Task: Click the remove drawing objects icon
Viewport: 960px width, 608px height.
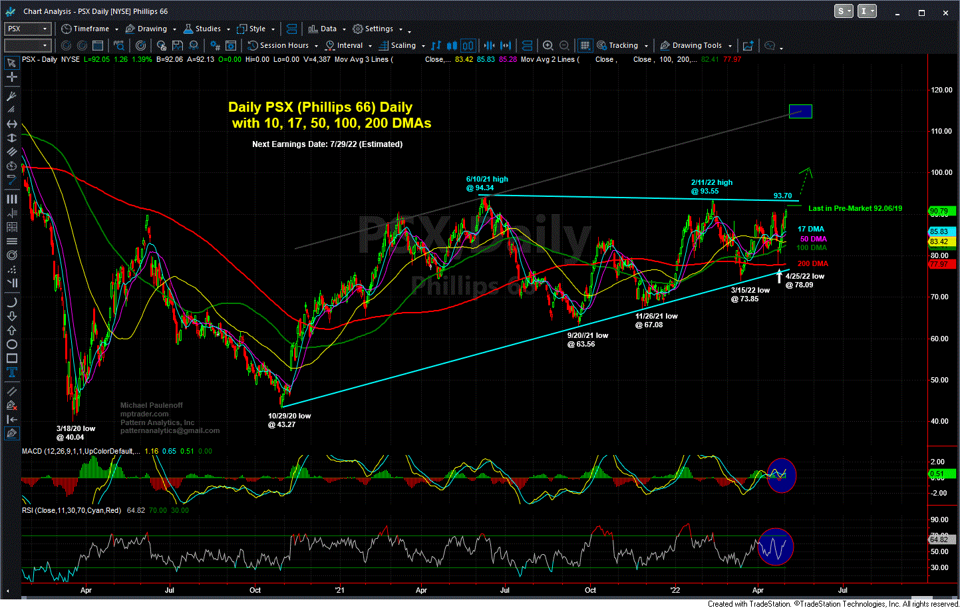Action: point(11,405)
